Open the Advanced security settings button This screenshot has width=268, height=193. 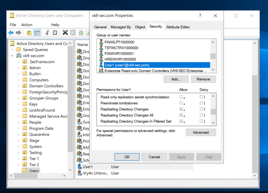(201, 132)
